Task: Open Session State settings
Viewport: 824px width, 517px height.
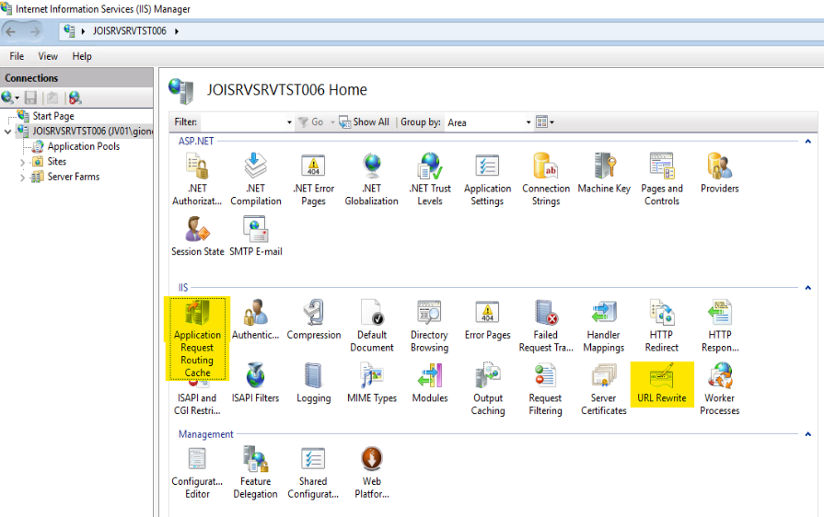Action: click(x=198, y=236)
